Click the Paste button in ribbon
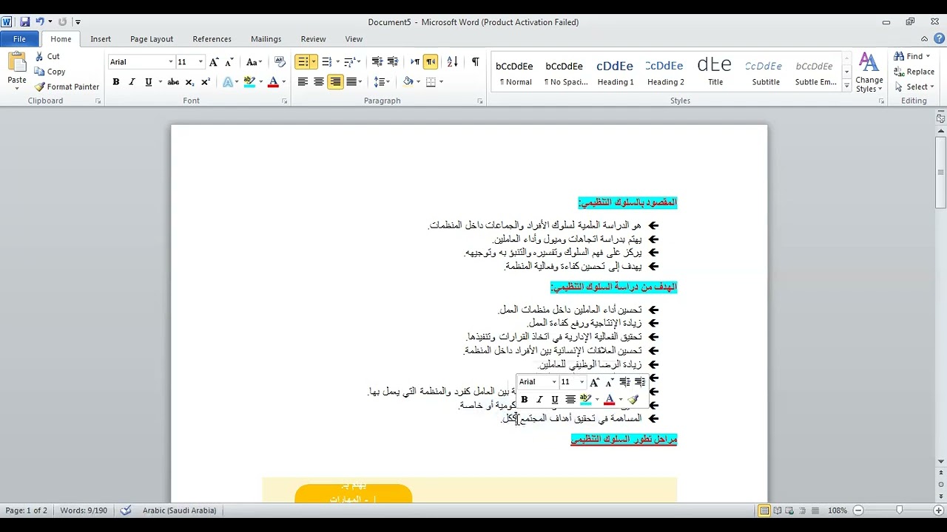This screenshot has height=532, width=947. [x=16, y=71]
